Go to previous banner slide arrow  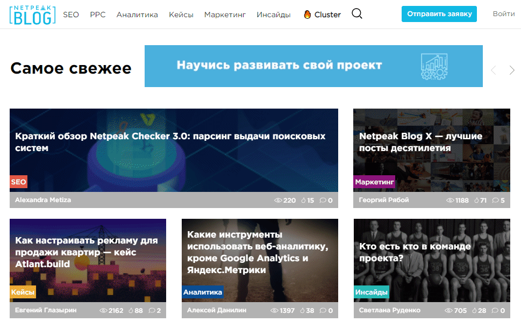(x=494, y=70)
